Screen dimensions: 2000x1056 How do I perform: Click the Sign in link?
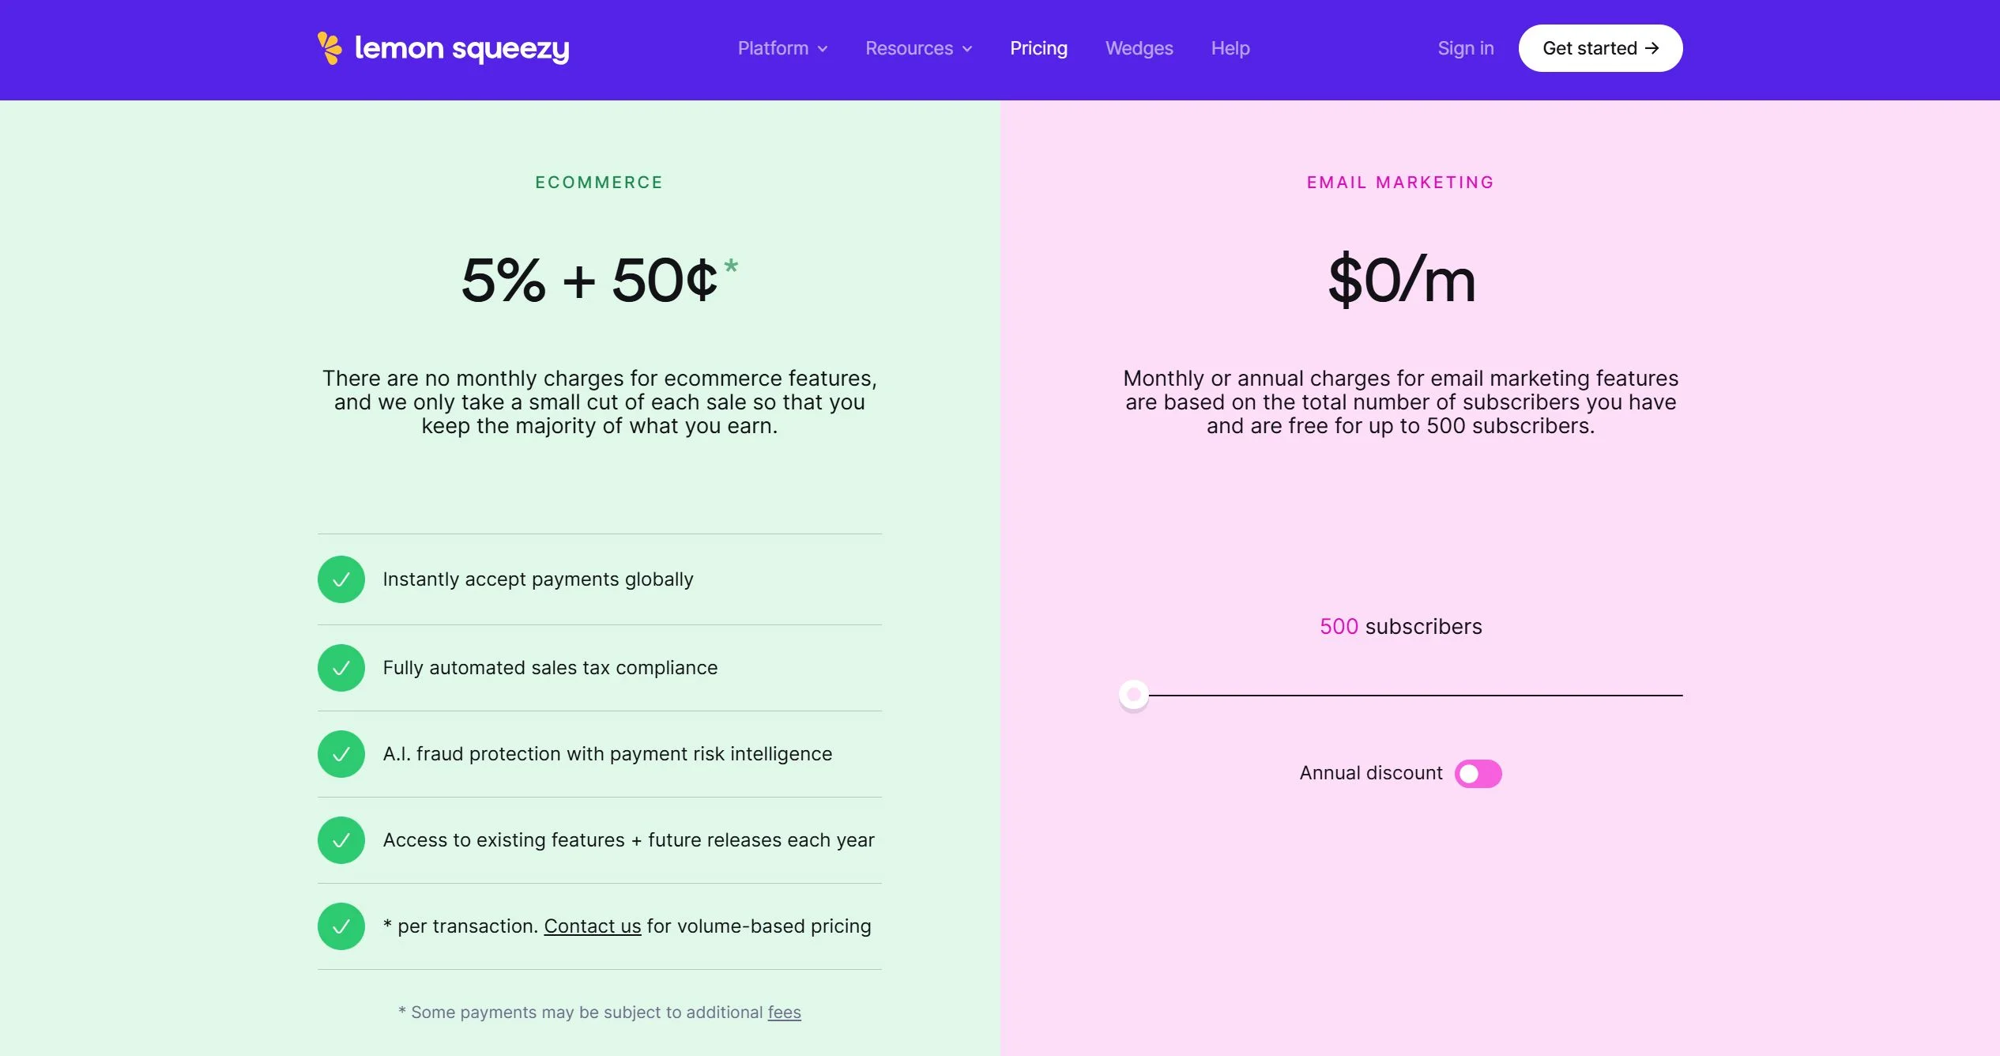(1465, 48)
